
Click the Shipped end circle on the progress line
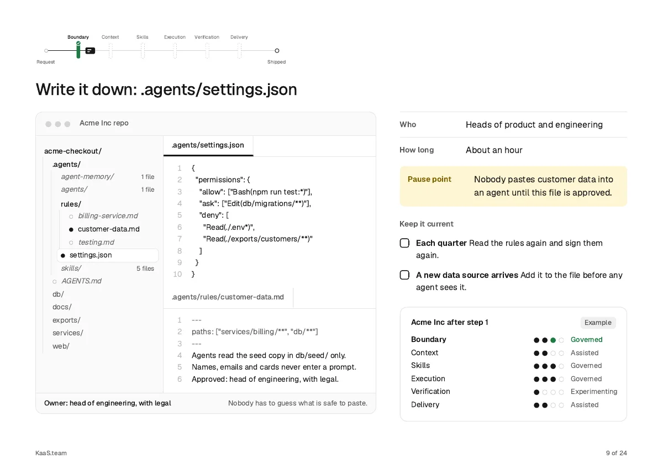point(277,51)
